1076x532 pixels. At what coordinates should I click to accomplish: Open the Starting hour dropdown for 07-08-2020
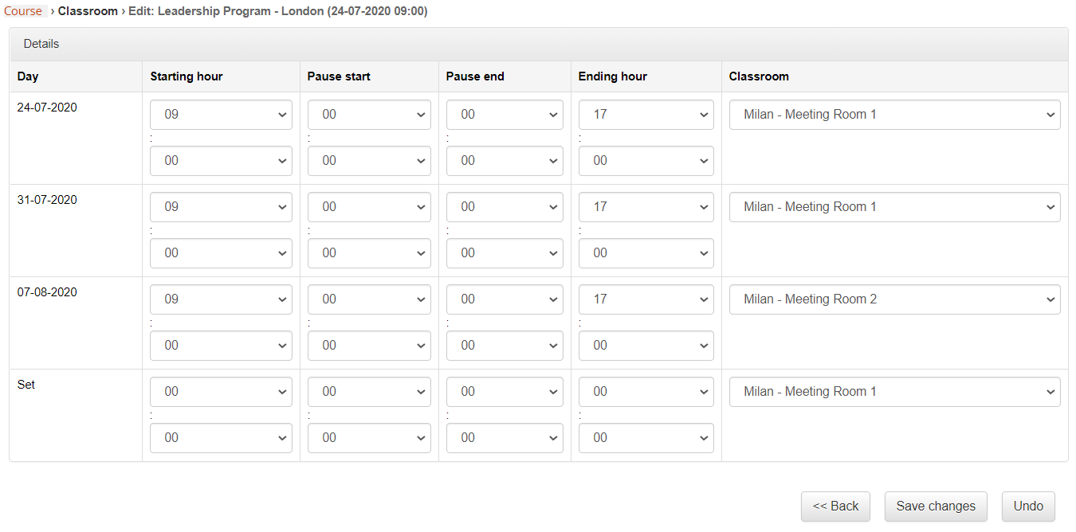[x=221, y=299]
